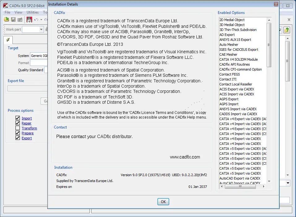Select 'Auto Mesher' list item

229,45
